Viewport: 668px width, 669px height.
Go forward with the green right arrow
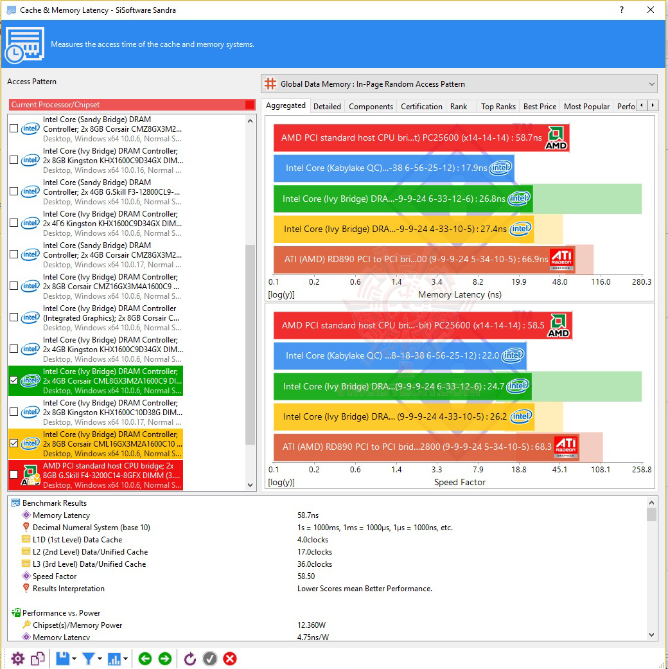pyautogui.click(x=164, y=659)
